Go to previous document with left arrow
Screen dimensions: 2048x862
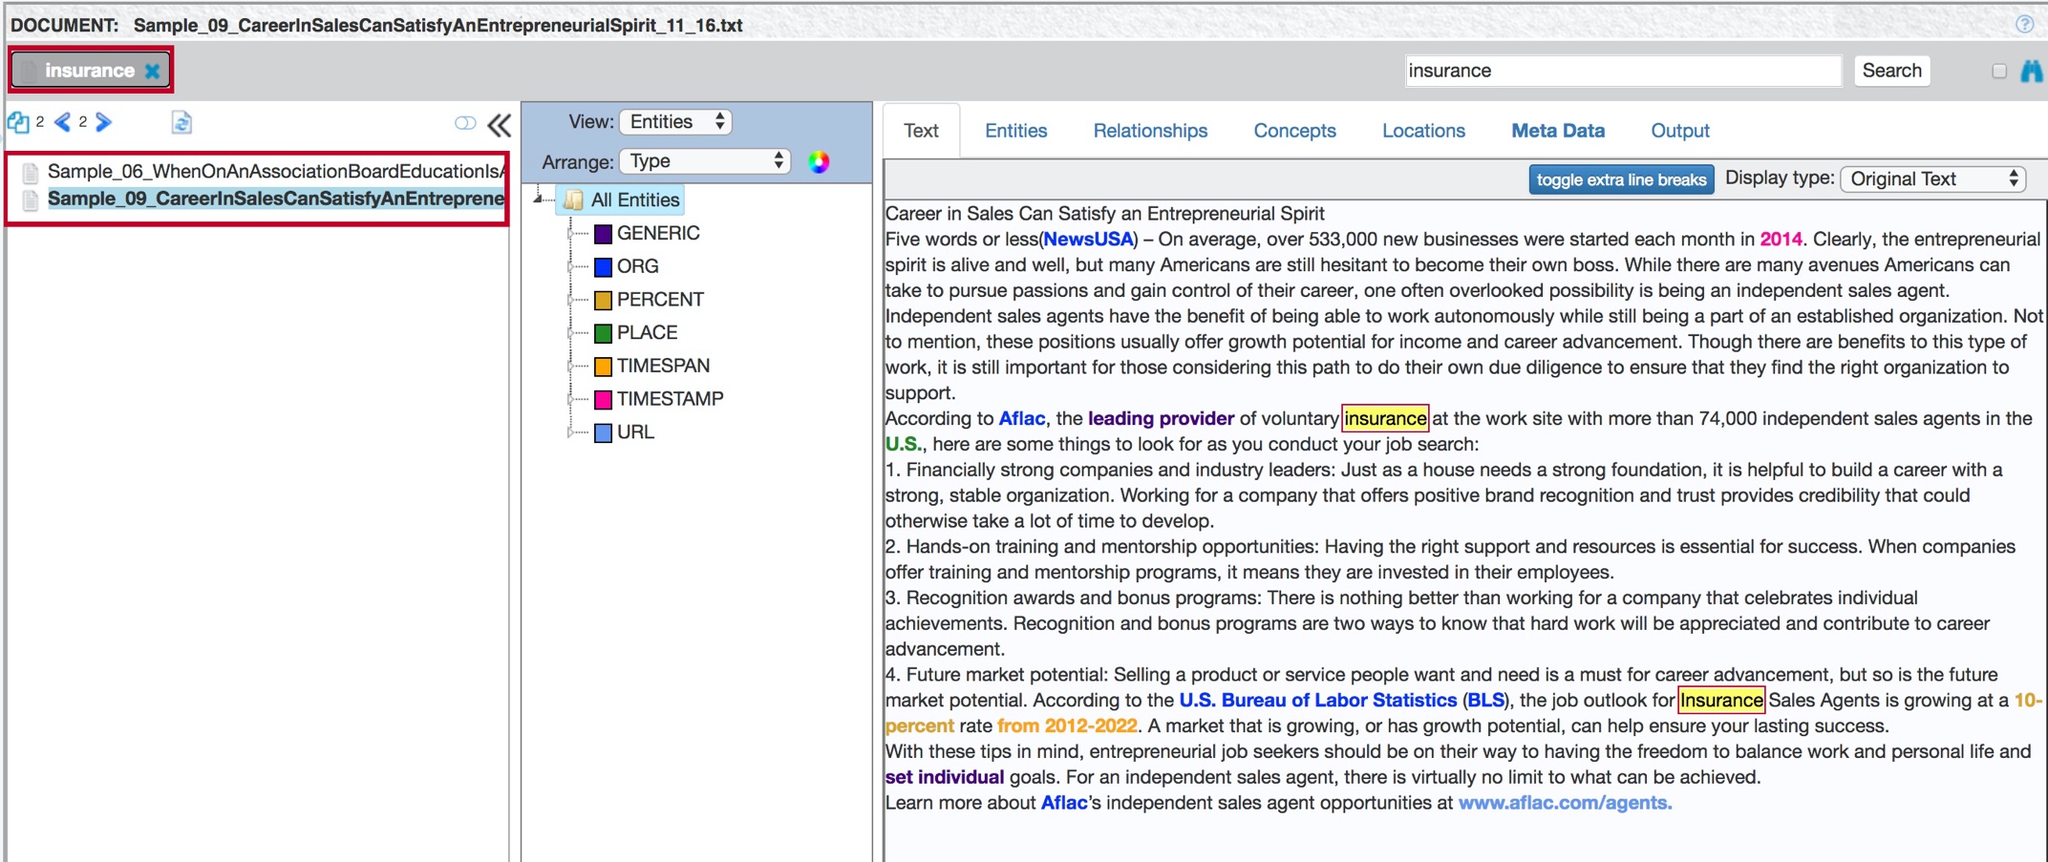point(63,122)
